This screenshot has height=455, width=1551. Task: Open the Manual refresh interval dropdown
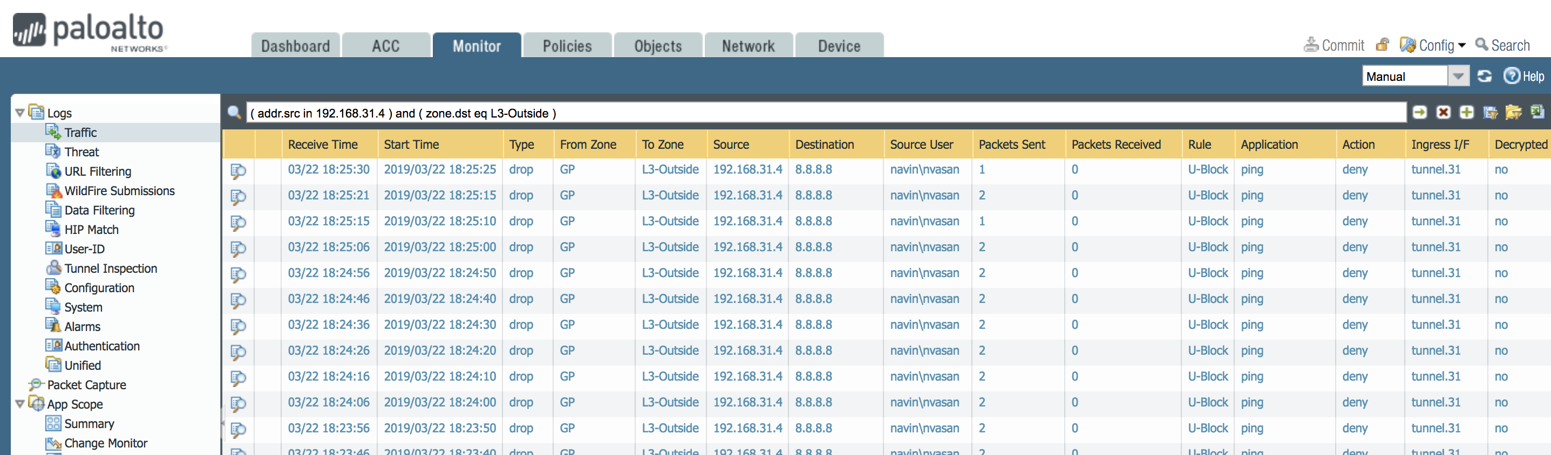coord(1458,77)
